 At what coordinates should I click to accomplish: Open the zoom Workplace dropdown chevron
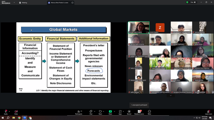tap(14, 2)
